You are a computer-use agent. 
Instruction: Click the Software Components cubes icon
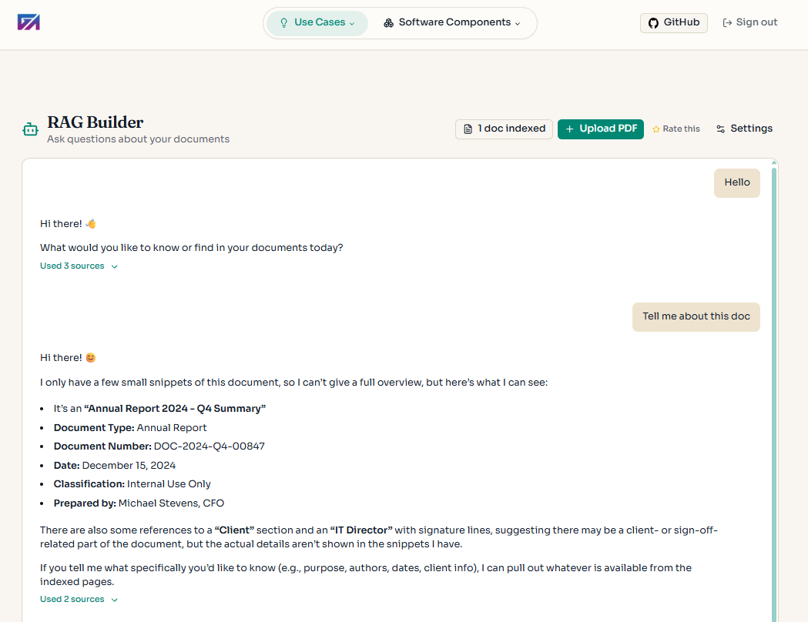[x=388, y=23]
